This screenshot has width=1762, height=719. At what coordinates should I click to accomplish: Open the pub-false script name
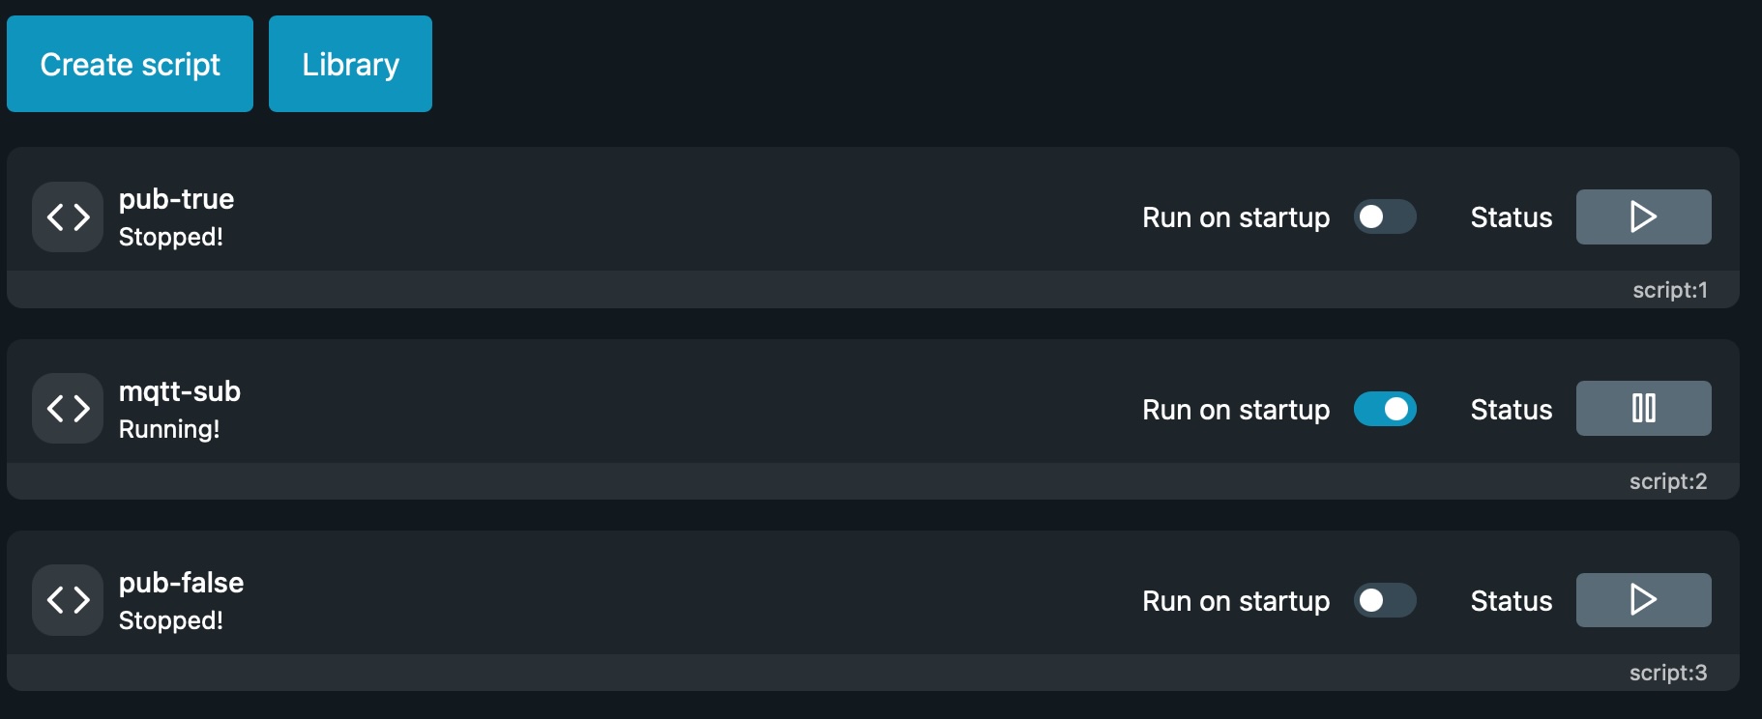[181, 583]
